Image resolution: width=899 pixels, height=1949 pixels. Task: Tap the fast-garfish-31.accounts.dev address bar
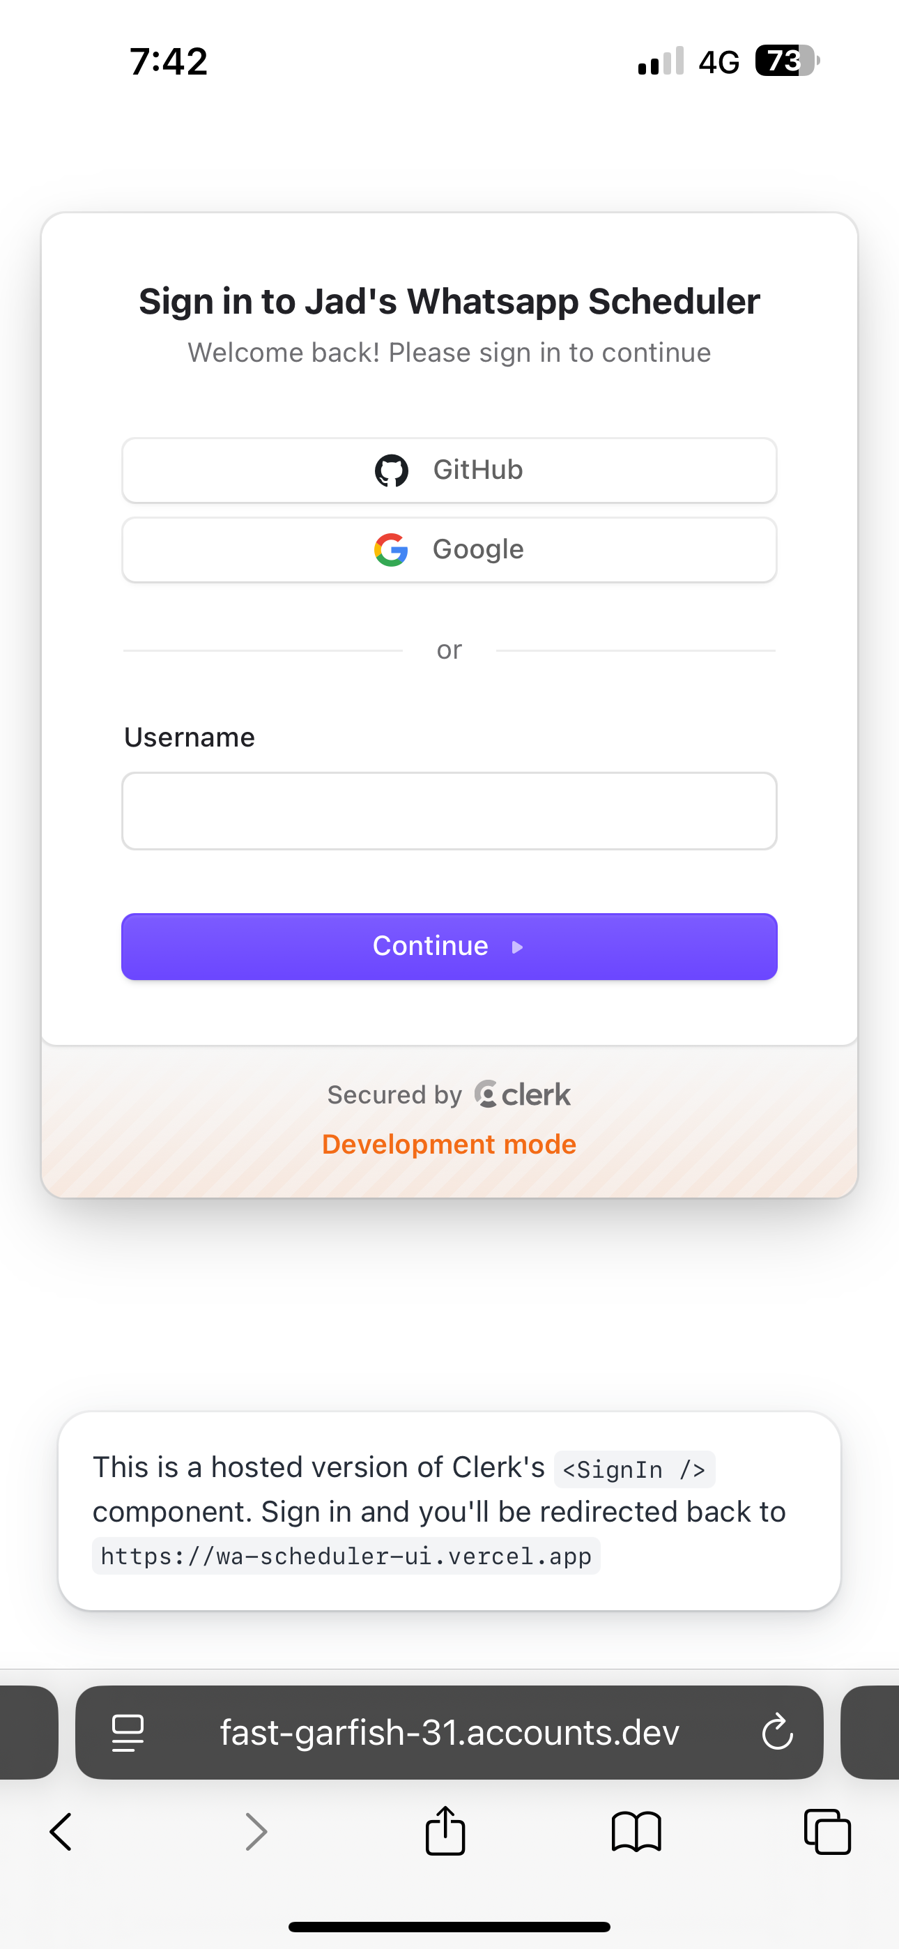click(x=449, y=1733)
